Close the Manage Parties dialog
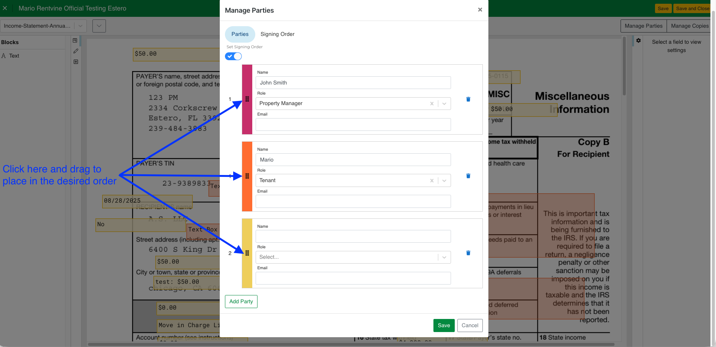This screenshot has height=347, width=716. [x=480, y=10]
